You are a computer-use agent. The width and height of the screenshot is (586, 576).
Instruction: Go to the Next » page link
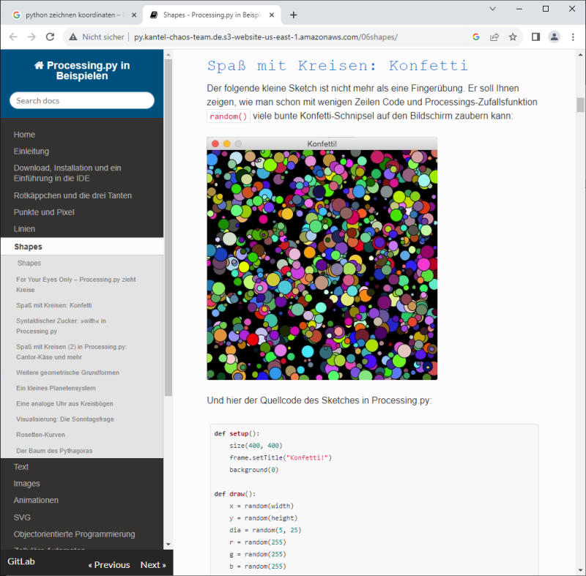click(153, 565)
